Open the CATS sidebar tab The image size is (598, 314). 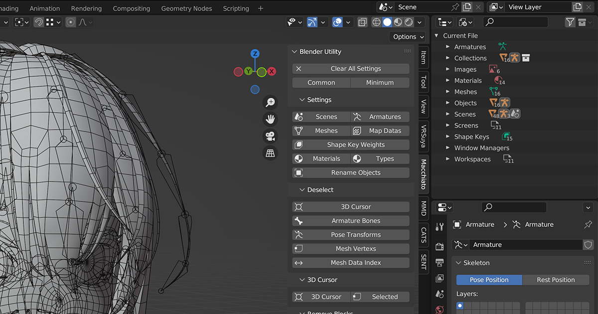tap(423, 235)
